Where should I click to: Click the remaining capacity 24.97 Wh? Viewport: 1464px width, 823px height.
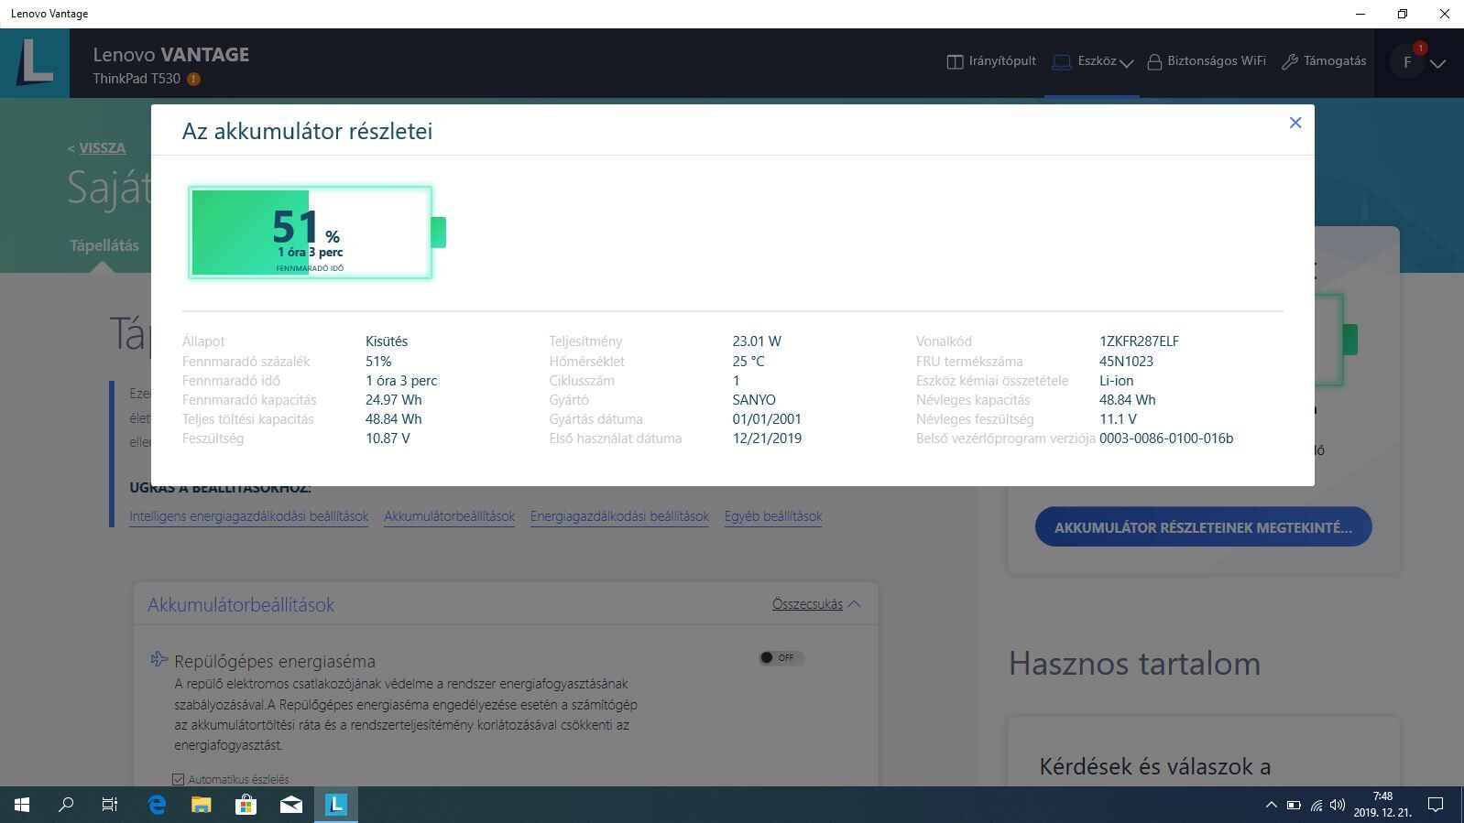coord(394,400)
